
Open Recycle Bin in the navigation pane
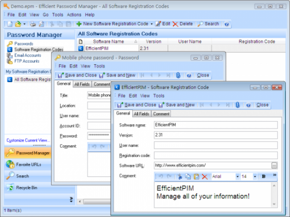pos(27,188)
